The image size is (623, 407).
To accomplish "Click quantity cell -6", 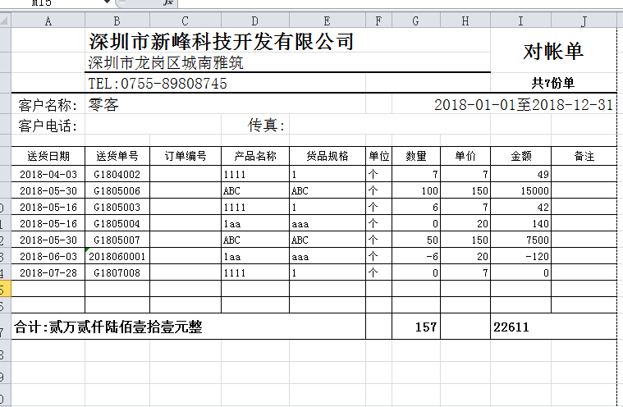I will pyautogui.click(x=416, y=256).
